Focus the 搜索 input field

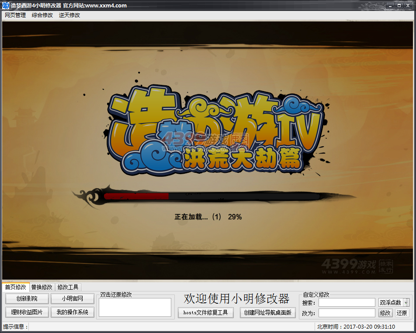tap(347, 302)
